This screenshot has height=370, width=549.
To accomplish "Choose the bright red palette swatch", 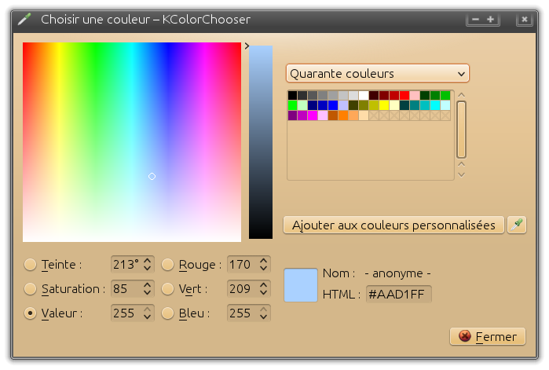I will tap(404, 95).
